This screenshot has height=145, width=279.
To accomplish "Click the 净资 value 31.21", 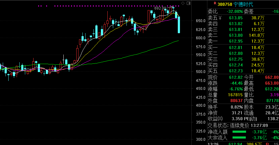I will [x=237, y=113].
